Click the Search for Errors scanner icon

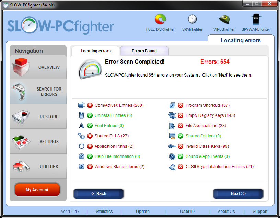click(x=20, y=92)
